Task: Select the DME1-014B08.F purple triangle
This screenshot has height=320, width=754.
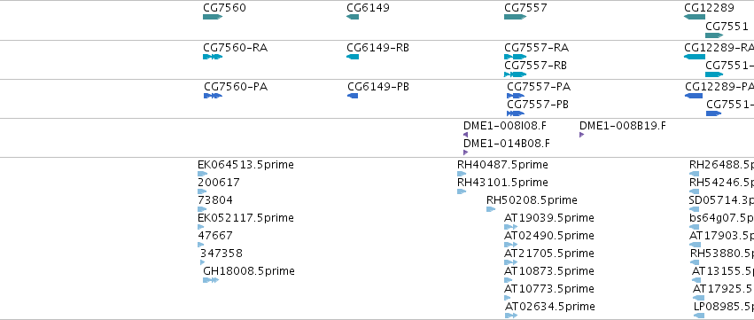Action: coord(465,152)
